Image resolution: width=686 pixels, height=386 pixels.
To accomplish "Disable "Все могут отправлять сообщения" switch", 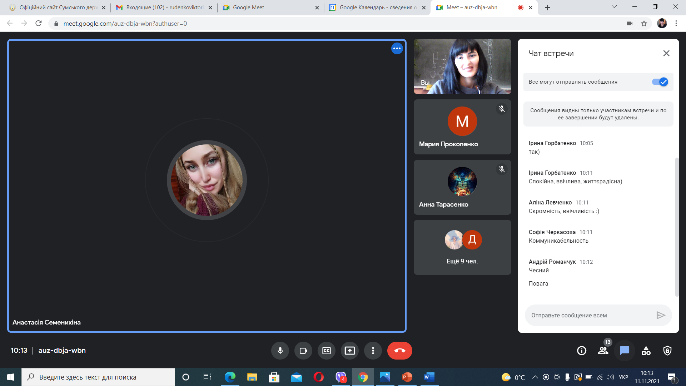I will coord(660,82).
